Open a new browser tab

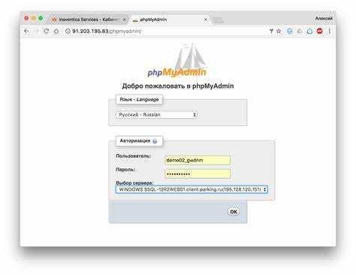(x=218, y=20)
